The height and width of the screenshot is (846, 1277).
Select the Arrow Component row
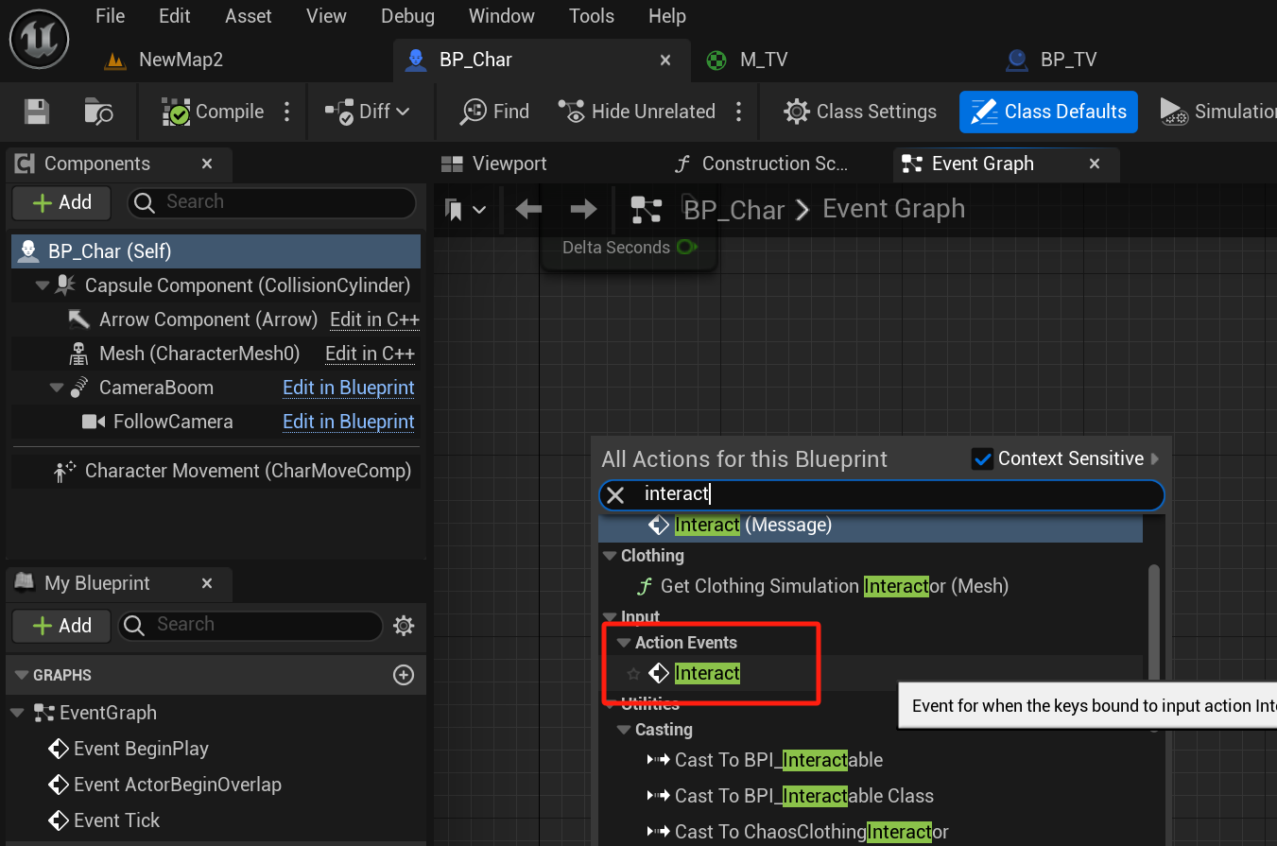pos(215,319)
